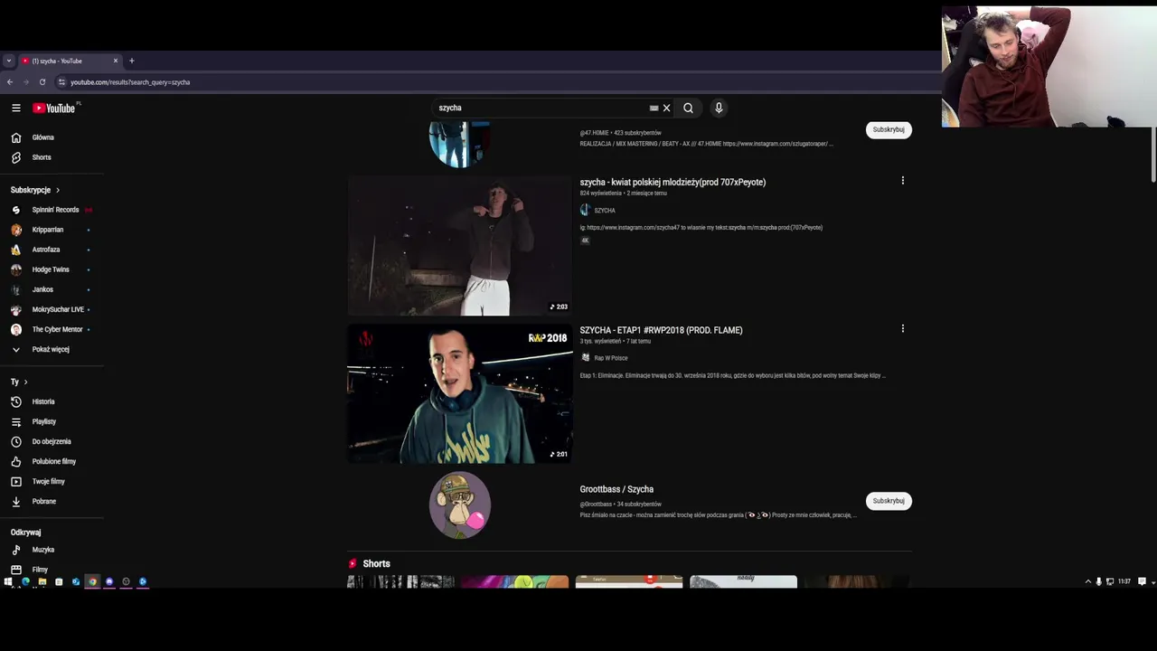Viewport: 1157px width, 651px height.
Task: Play the kwiat polskiej młodzieży video thumbnail
Action: click(459, 245)
